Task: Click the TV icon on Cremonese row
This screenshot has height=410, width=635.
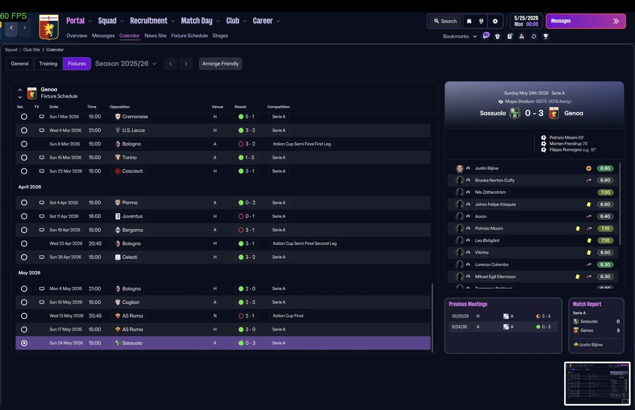Action: [42, 117]
